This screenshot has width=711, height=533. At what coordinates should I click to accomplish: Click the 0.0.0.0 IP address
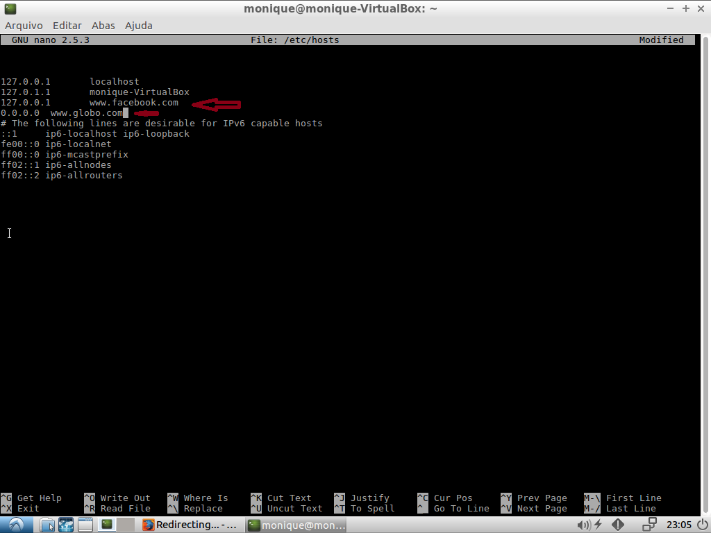coord(20,113)
